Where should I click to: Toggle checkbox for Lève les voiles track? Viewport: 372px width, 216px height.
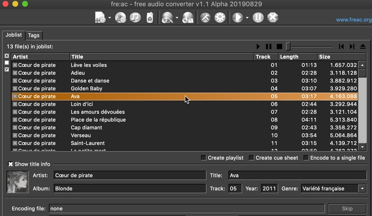[15, 65]
